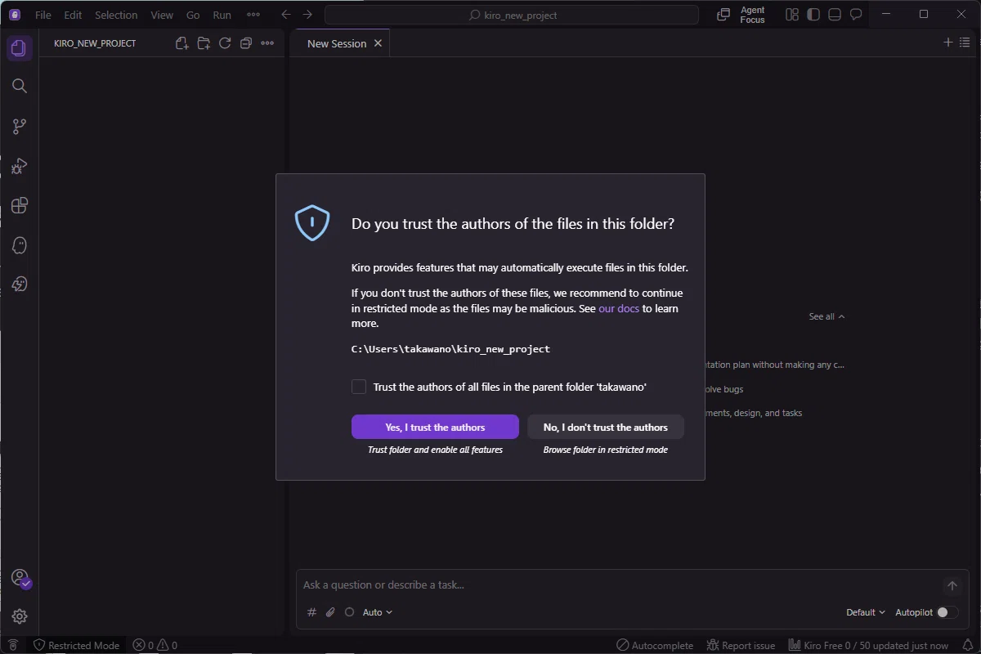Open Source Control view
This screenshot has width=981, height=654.
coord(20,126)
